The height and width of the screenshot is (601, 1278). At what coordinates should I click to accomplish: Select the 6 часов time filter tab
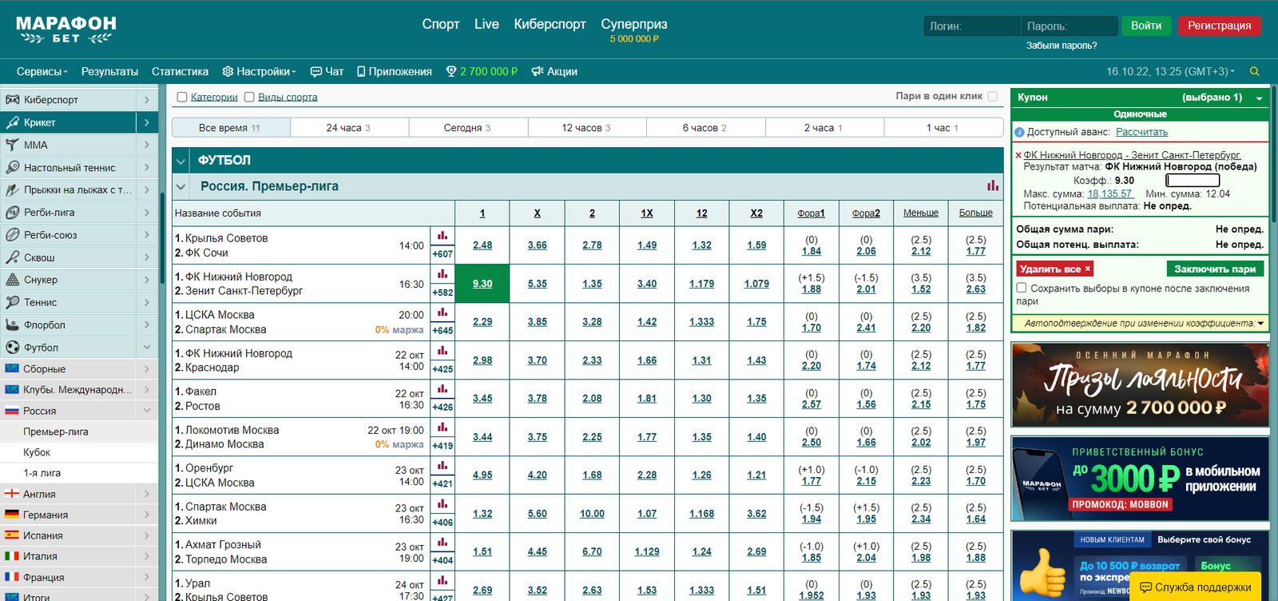pos(705,128)
